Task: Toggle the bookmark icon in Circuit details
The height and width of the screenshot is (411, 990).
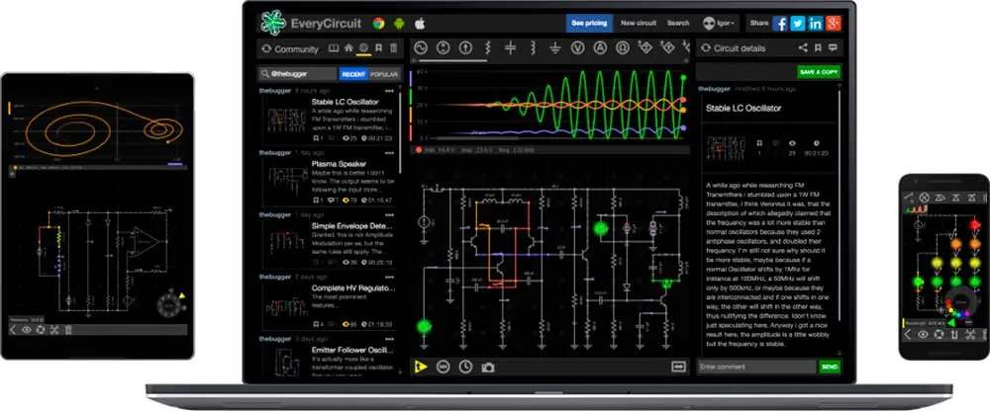Action: [818, 47]
